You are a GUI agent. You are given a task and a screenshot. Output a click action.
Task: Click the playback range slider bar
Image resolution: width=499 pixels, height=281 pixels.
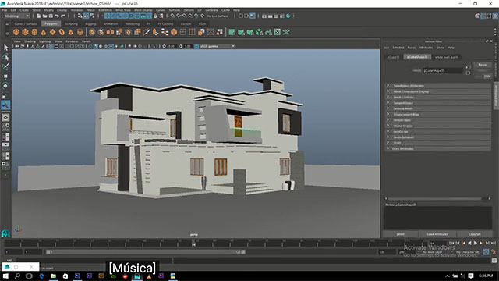[x=146, y=252]
